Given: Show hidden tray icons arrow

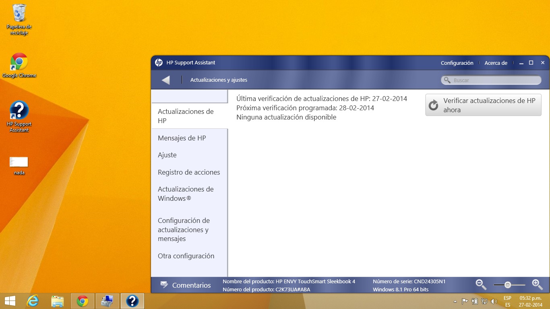Looking at the screenshot, I should pyautogui.click(x=455, y=301).
